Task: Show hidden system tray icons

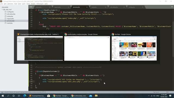Action: point(149,96)
